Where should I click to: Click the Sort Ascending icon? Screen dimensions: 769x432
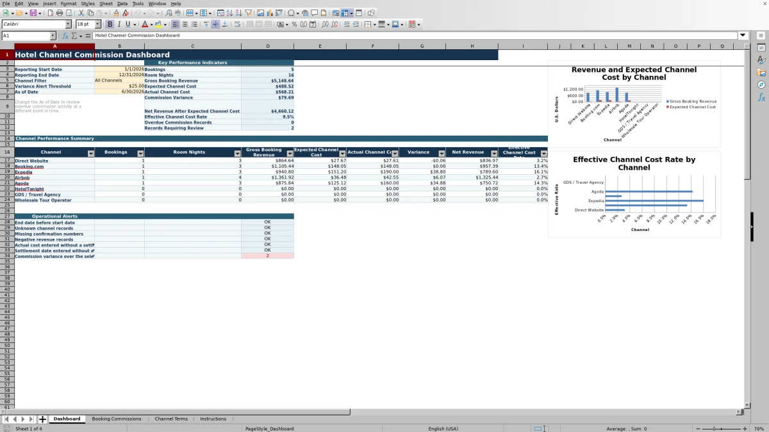(x=229, y=13)
